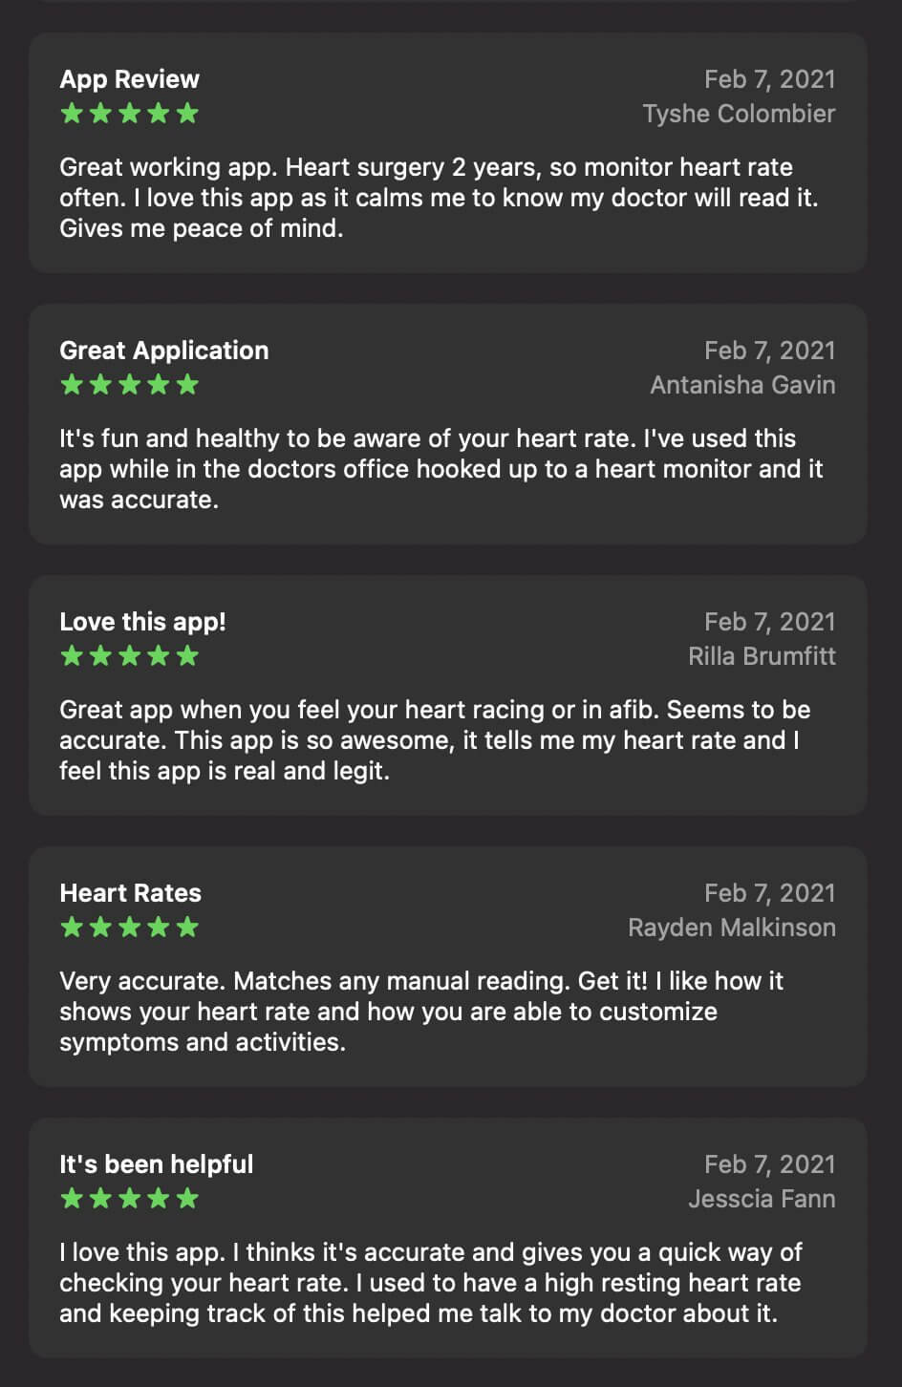This screenshot has width=902, height=1387.
Task: Click reviewer name Jesscia Fann
Action: 762,1199
